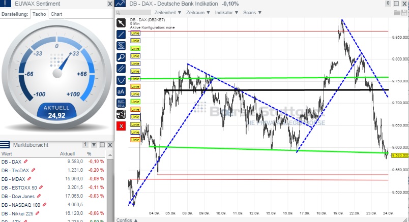Click the -0,20 % change for TecDAX
Screen dimensions: 409x222
point(96,170)
